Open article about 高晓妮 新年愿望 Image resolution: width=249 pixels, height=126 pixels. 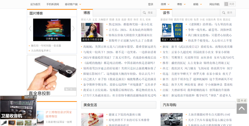click(x=120, y=47)
